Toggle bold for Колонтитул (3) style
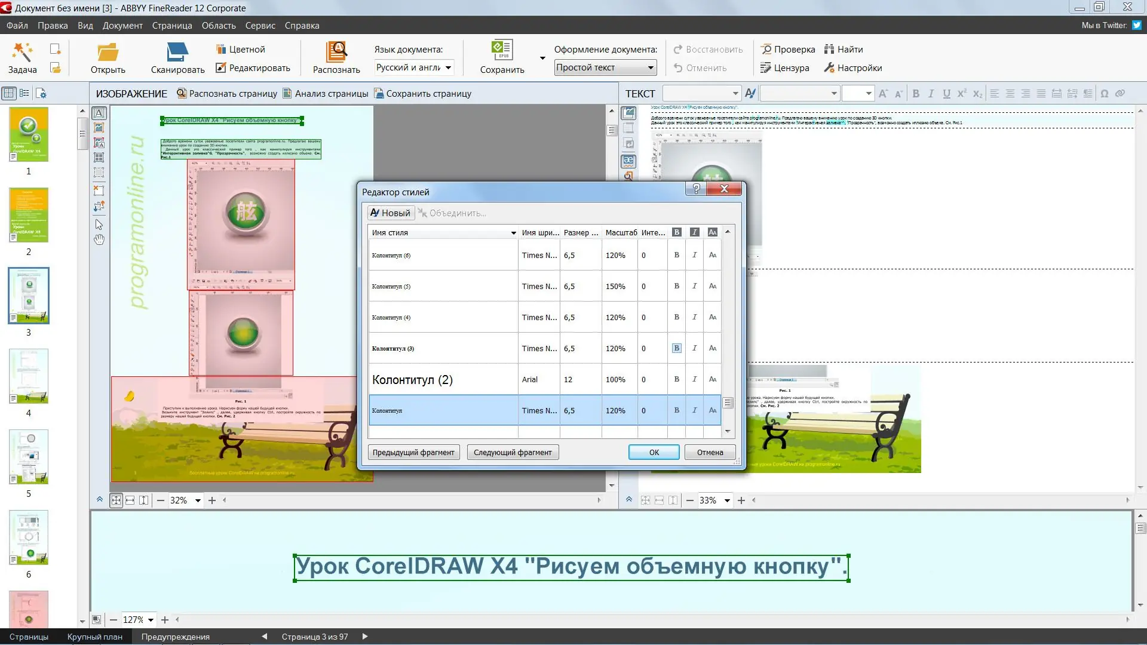The height and width of the screenshot is (645, 1147). 676,348
